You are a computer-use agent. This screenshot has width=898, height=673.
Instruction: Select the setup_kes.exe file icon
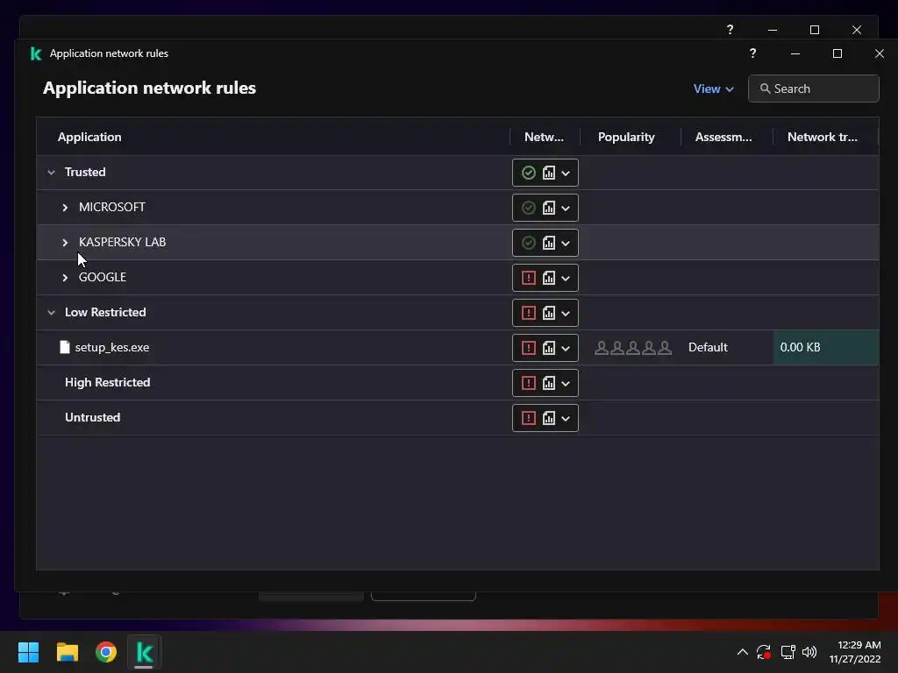click(x=65, y=347)
